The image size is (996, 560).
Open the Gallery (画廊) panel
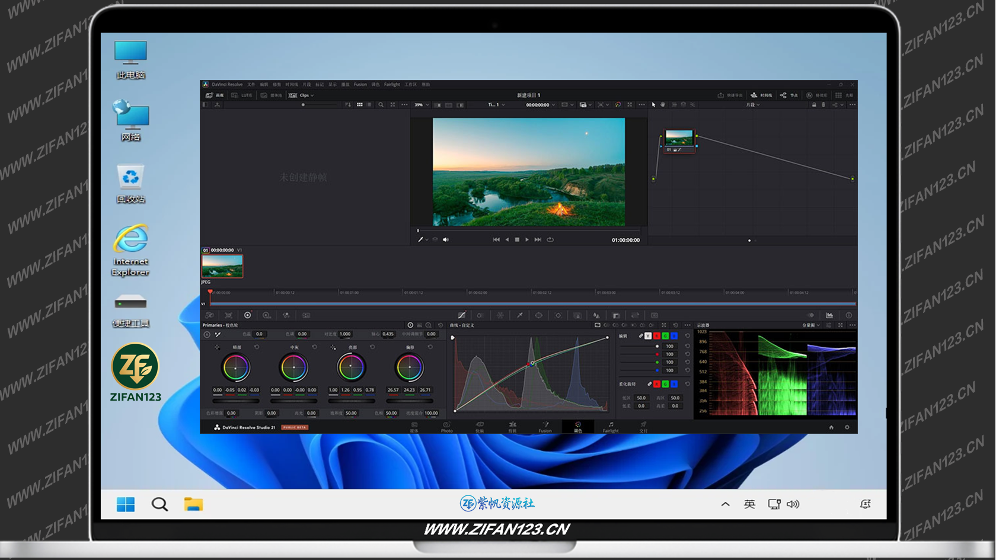(215, 95)
